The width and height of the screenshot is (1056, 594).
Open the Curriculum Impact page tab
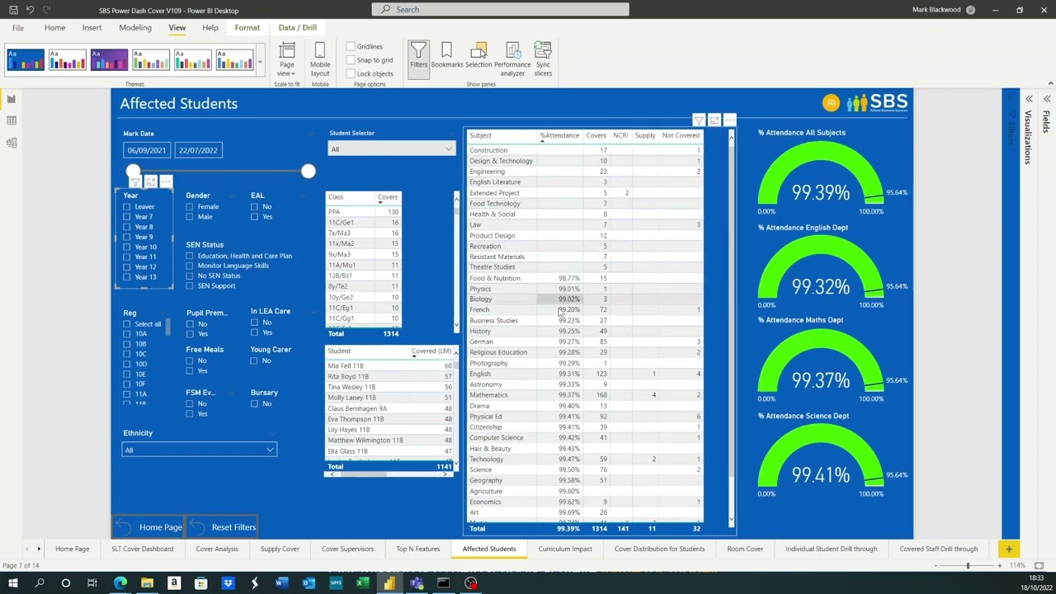[565, 549]
